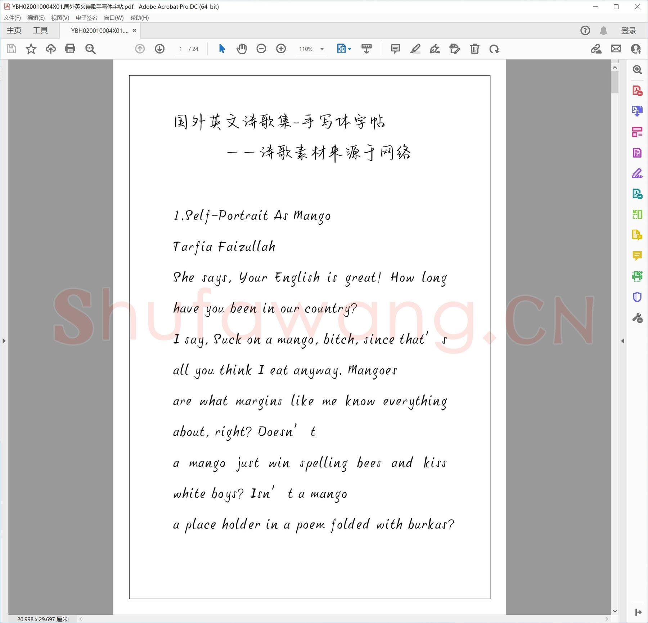Image resolution: width=648 pixels, height=623 pixels.
Task: Upload file to cloud icon
Action: pyautogui.click(x=51, y=49)
